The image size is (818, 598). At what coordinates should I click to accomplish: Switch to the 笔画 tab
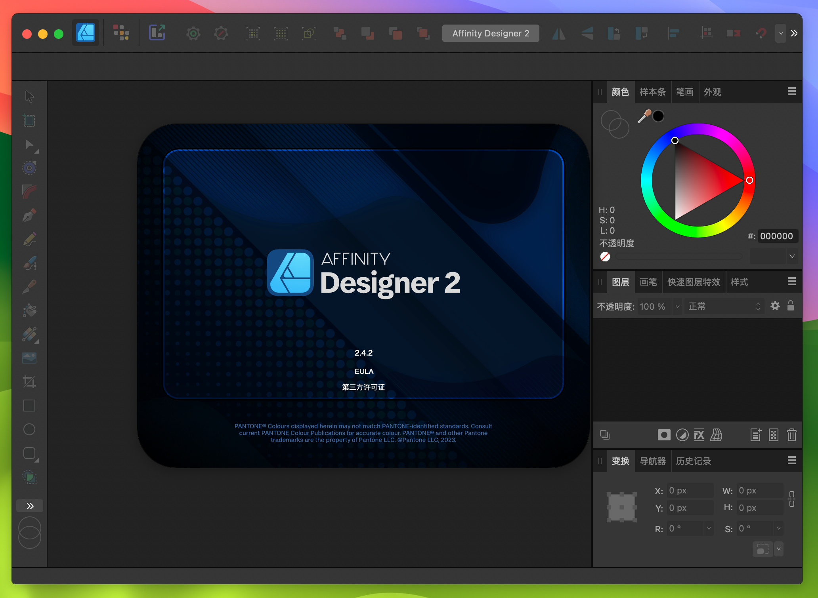pos(684,92)
